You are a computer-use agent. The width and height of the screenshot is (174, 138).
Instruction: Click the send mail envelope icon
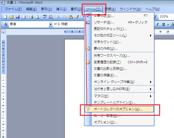[x=24, y=17]
